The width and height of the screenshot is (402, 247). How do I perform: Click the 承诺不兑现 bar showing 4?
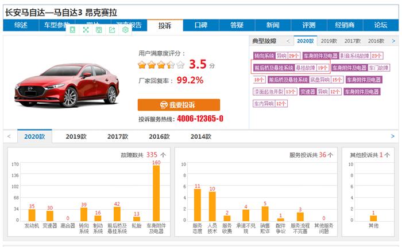tap(246, 215)
